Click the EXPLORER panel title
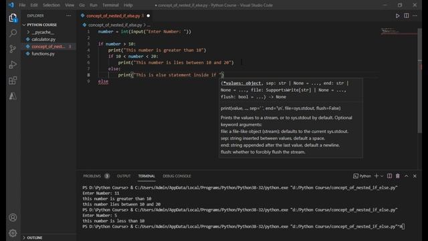The width and height of the screenshot is (428, 241). click(35, 16)
